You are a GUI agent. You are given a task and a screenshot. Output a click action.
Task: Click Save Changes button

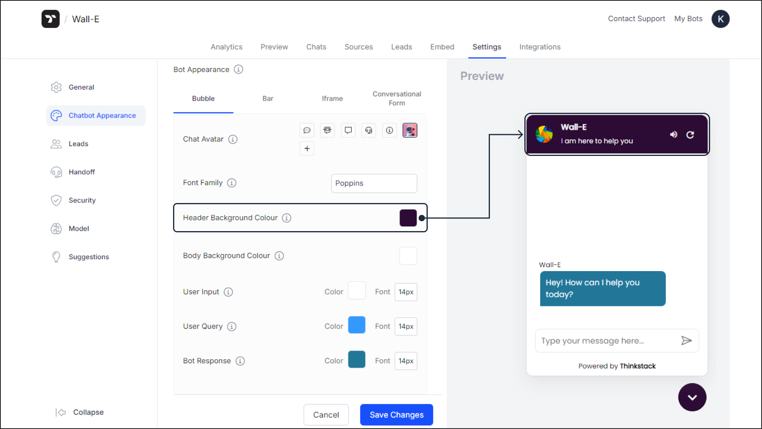396,414
